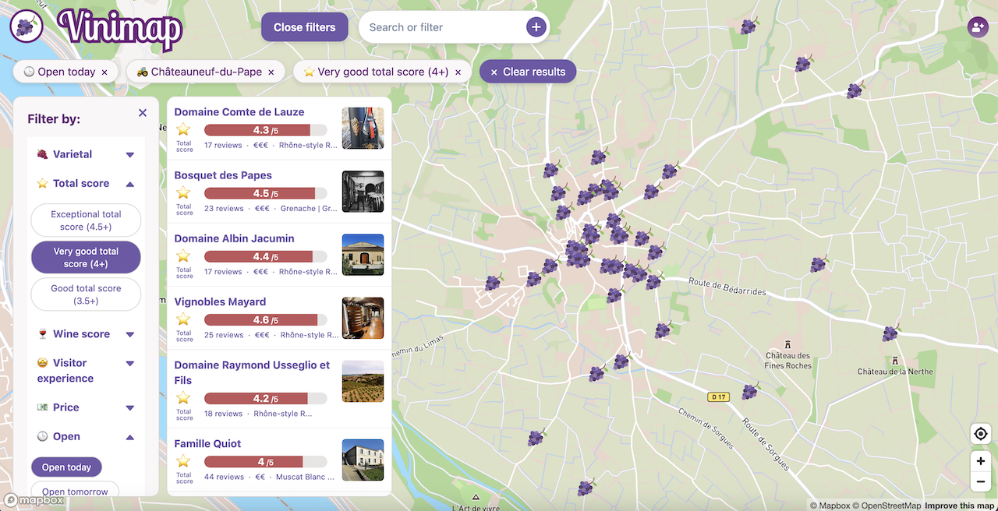Click the Close filters button

304,27
